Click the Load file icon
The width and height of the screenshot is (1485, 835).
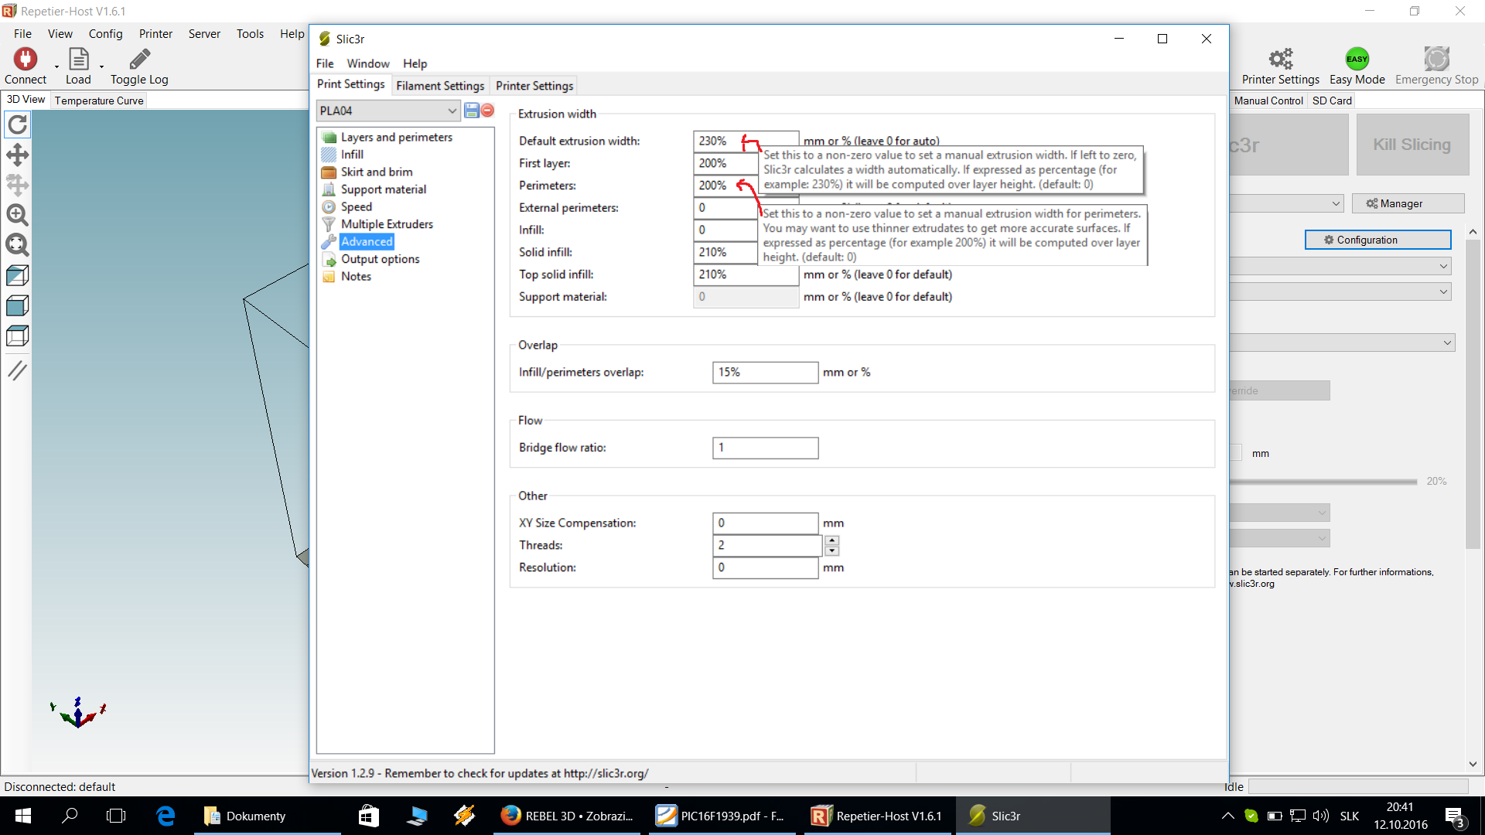tap(78, 60)
